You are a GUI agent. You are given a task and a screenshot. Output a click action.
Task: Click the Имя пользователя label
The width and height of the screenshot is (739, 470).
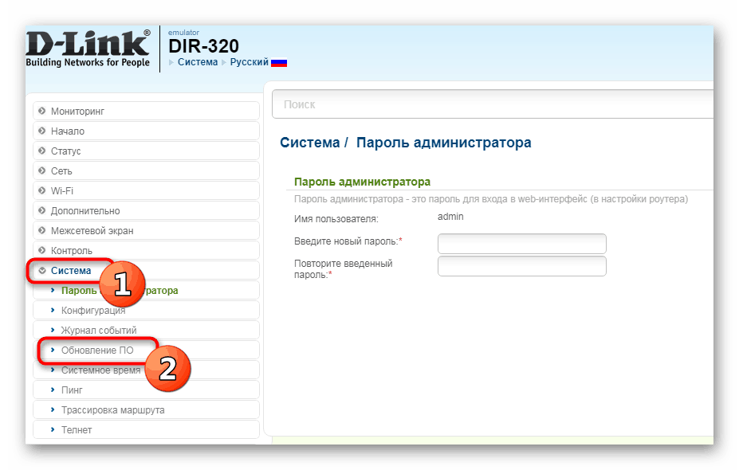[336, 219]
